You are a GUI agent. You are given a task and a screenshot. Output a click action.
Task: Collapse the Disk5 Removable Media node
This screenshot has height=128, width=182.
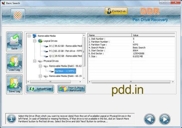pos(40,66)
